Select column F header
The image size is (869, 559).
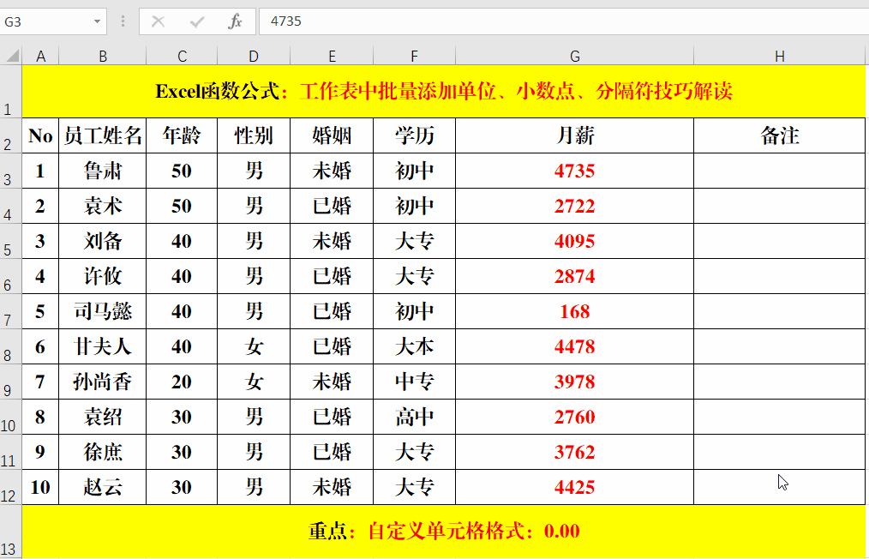coord(414,56)
